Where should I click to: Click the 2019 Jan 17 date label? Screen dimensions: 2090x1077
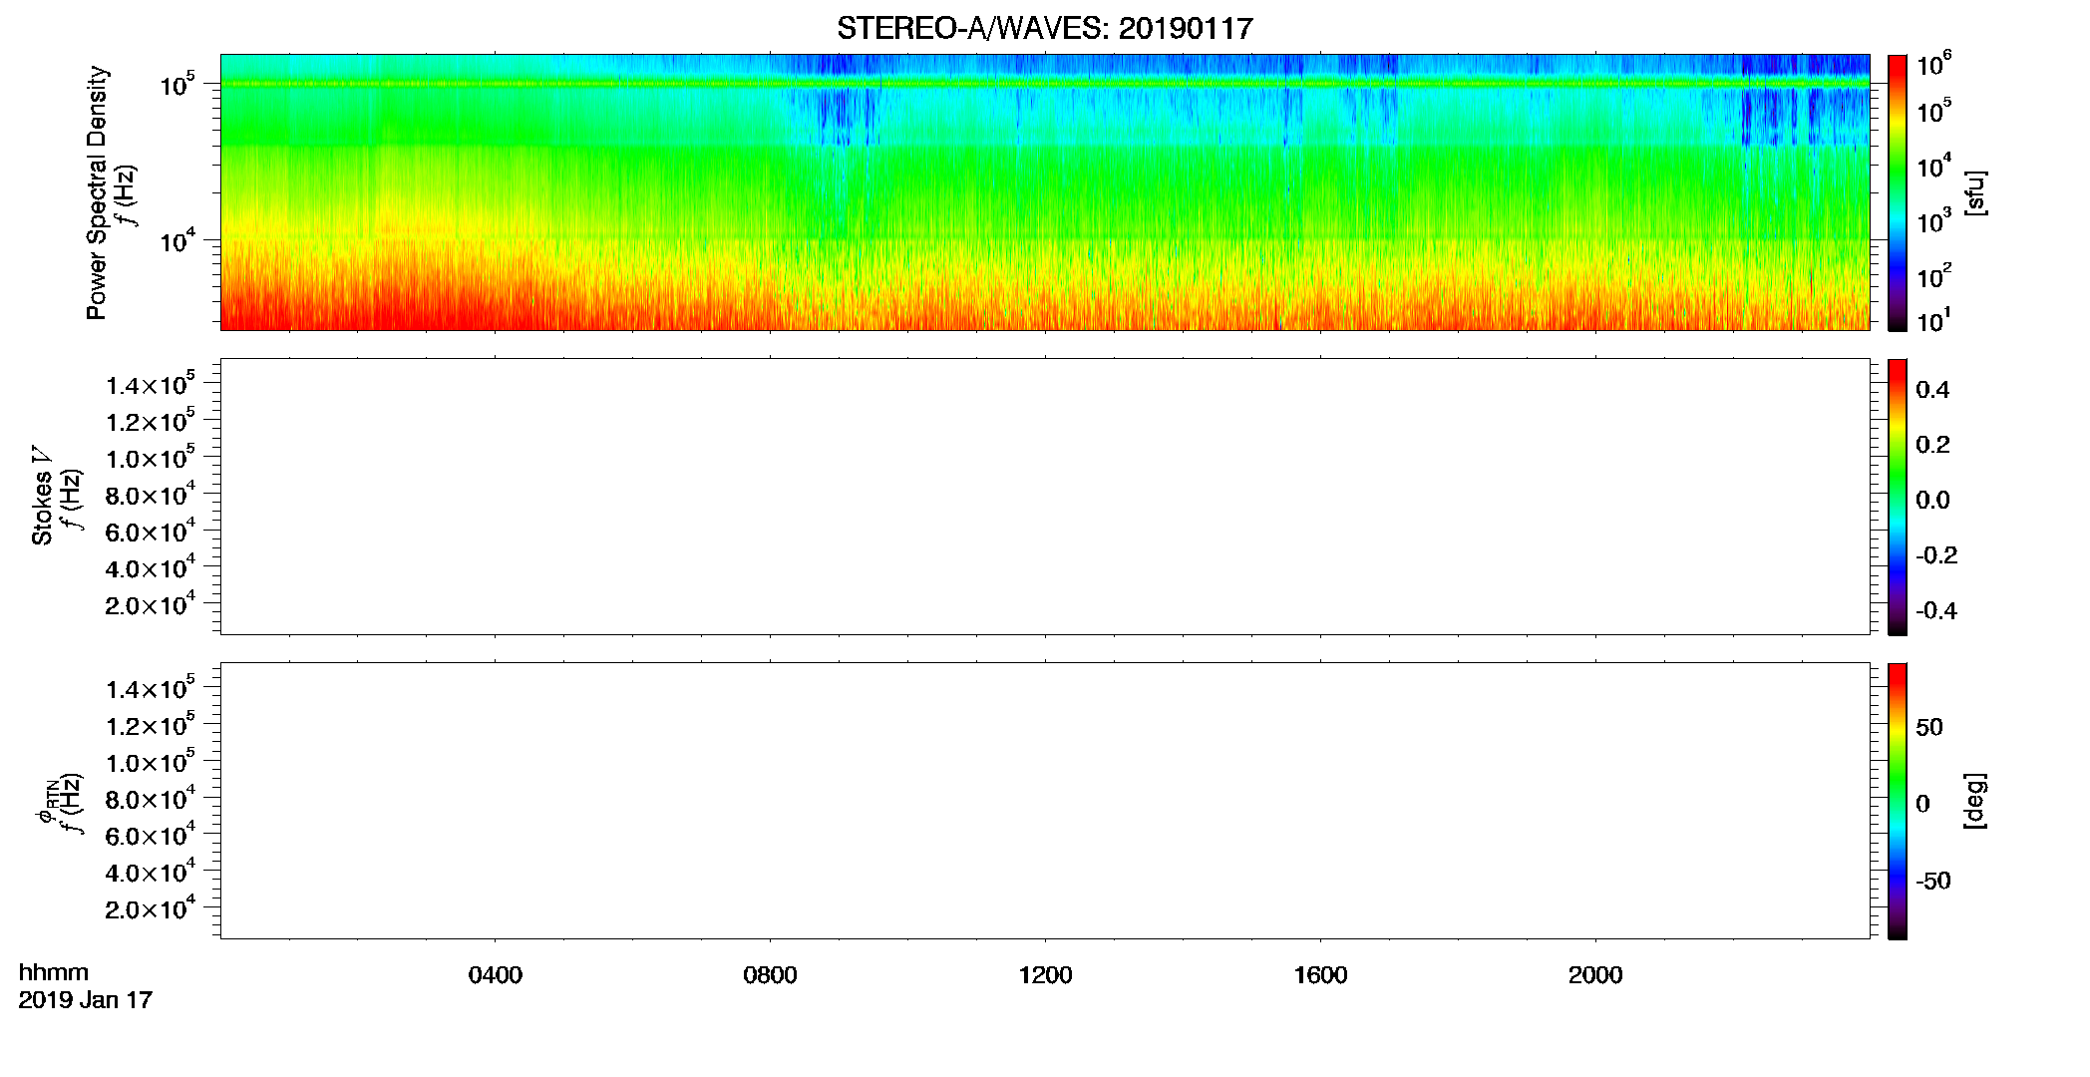pyautogui.click(x=85, y=1000)
